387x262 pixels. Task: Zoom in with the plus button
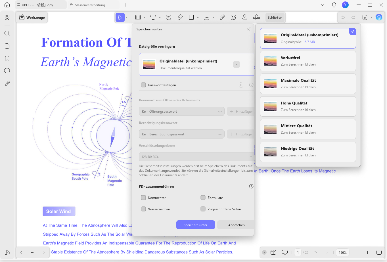[x=367, y=252]
